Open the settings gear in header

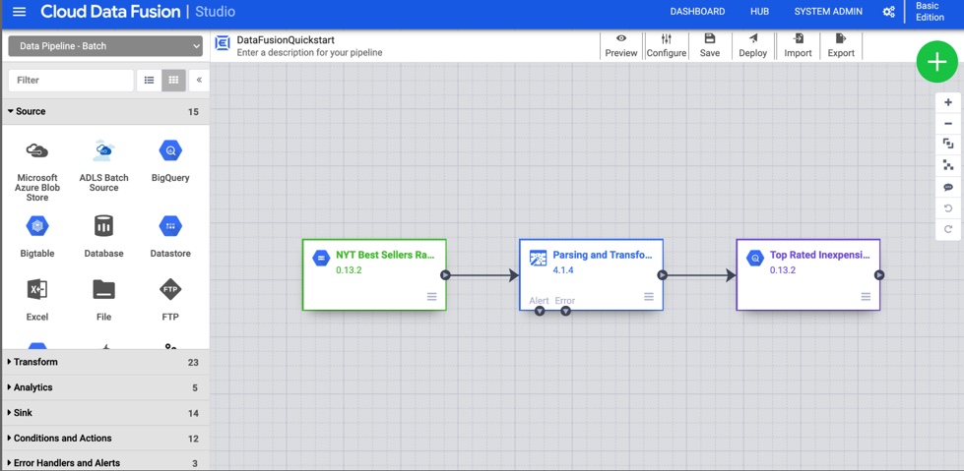click(888, 12)
